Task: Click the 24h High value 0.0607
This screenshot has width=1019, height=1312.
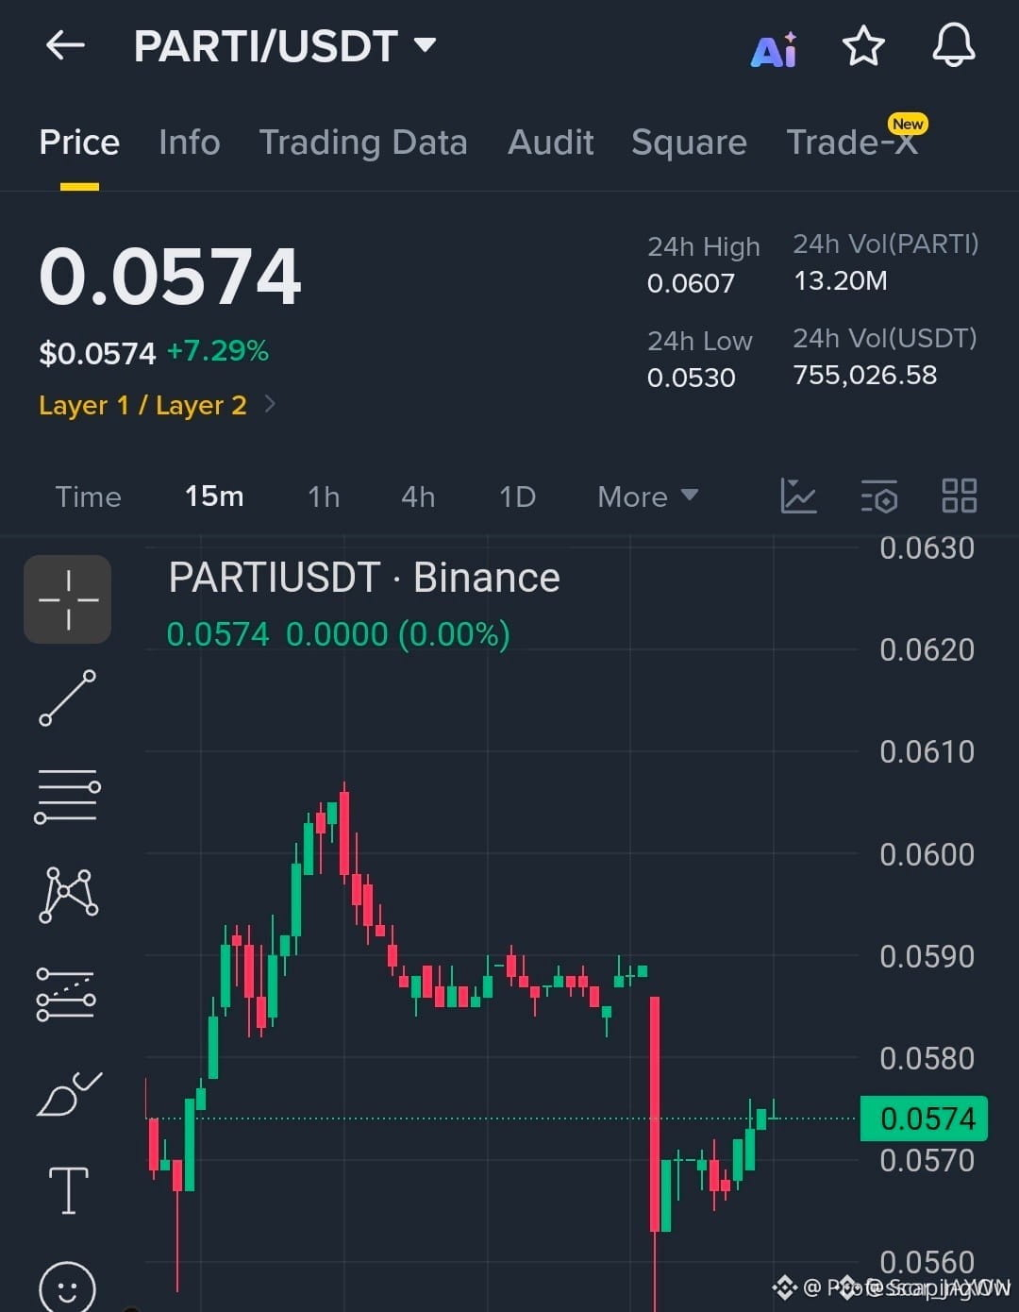Action: click(691, 283)
